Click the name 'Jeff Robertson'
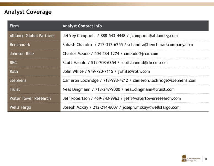This screenshot has width=214, height=166. coord(76,98)
